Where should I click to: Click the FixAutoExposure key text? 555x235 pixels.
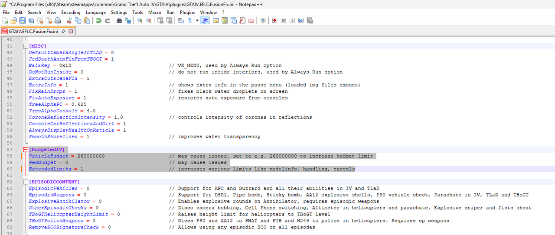(52, 98)
